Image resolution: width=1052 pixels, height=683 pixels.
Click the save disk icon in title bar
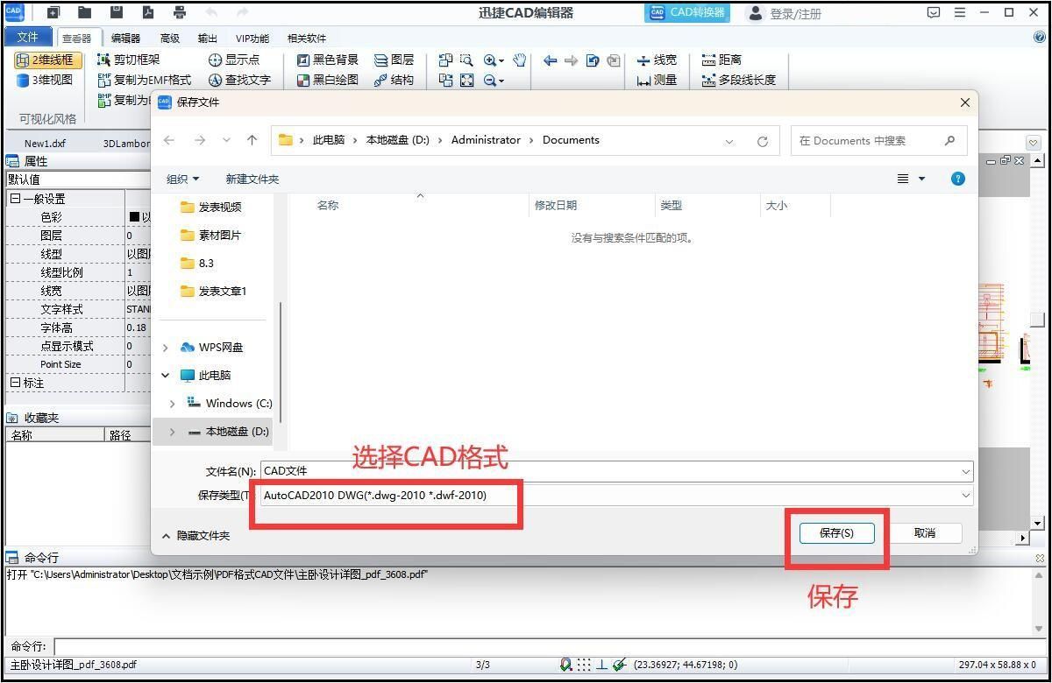coord(117,12)
